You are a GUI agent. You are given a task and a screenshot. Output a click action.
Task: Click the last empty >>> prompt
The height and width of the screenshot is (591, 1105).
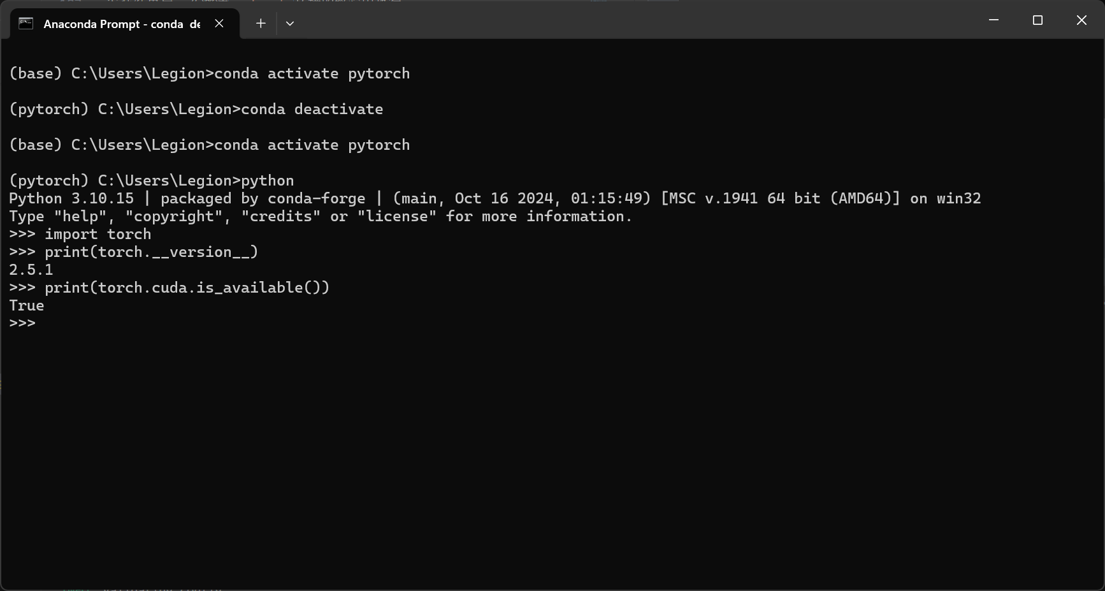coord(22,323)
